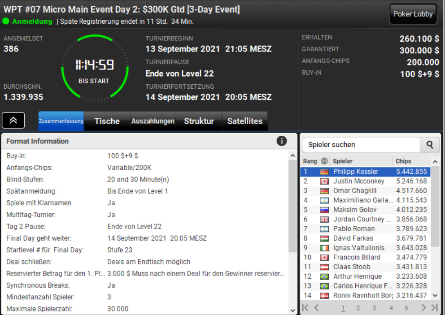The image size is (445, 315).
Task: Go to the previous player page
Action: point(317,308)
